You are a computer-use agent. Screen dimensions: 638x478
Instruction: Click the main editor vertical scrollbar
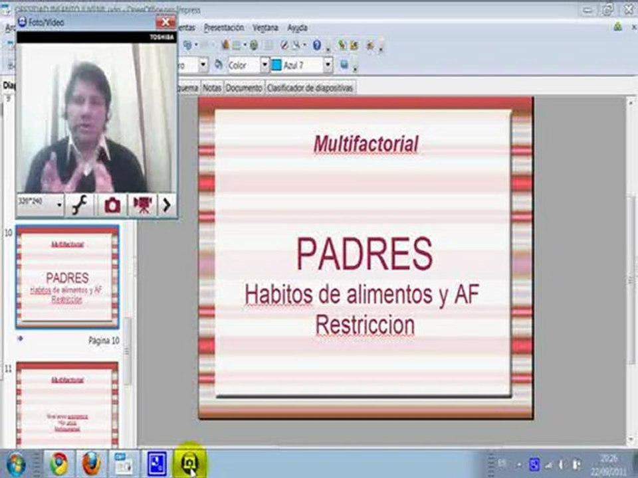[631, 280]
